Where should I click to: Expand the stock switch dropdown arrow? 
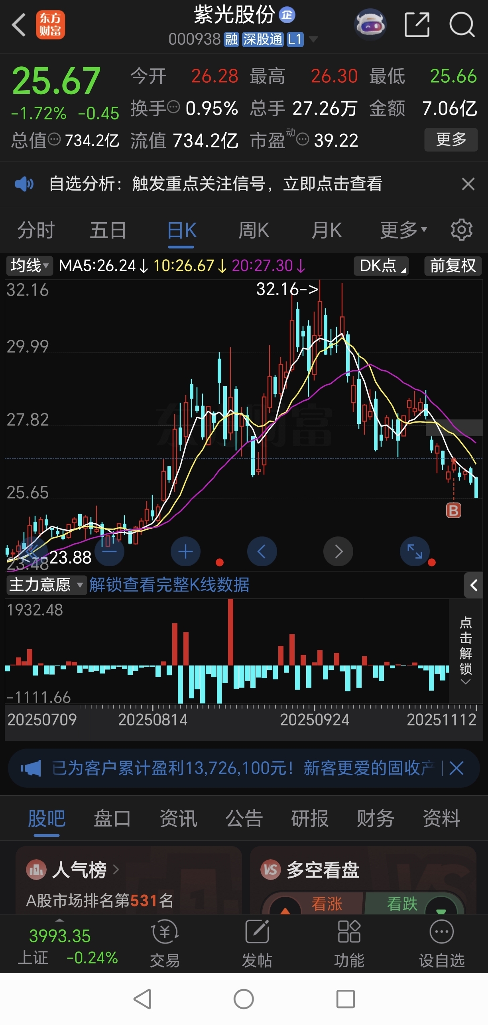(x=313, y=39)
